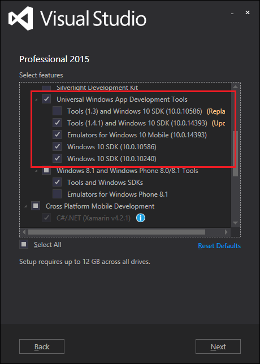Viewport: 260px width, 364px height.
Task: Uncheck Universal Windows App Development Tools
Action: pyautogui.click(x=46, y=99)
